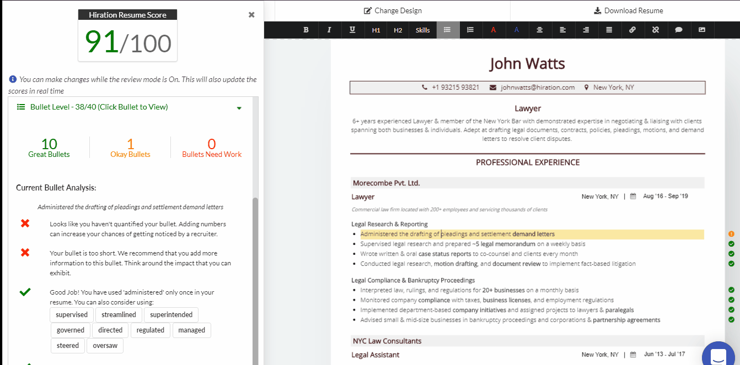Click the insert image toolbar icon
Image resolution: width=740 pixels, height=365 pixels.
702,30
